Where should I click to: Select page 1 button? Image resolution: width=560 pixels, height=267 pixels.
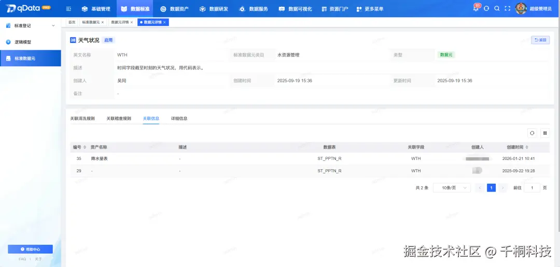(x=492, y=188)
